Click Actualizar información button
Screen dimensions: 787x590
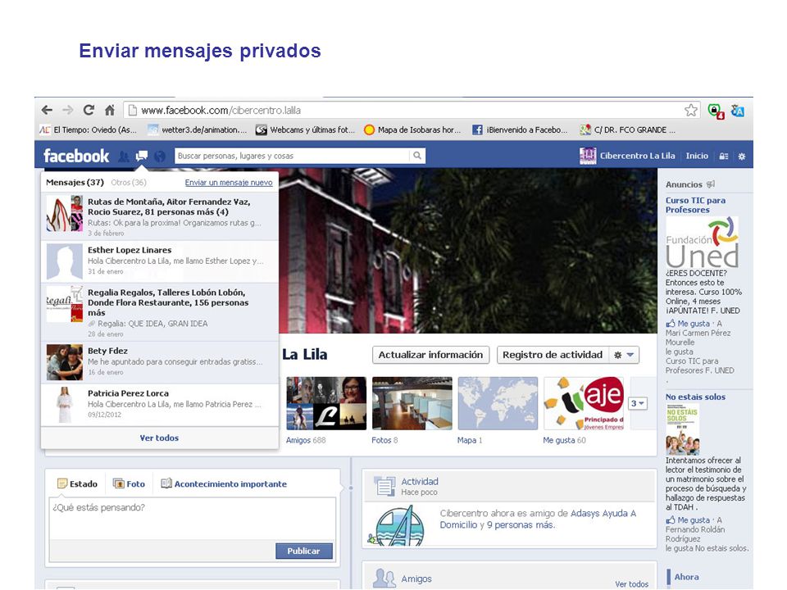click(430, 355)
